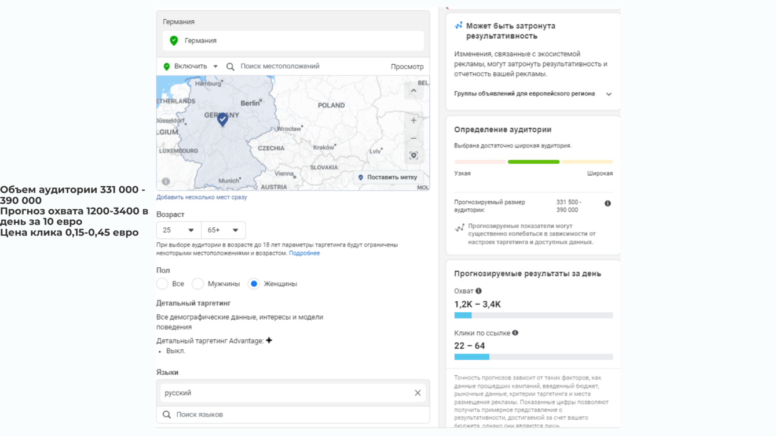Open the minimum age 25 dropdown

178,230
